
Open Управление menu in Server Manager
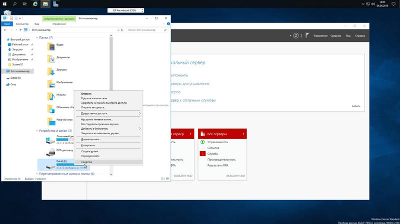pyautogui.click(x=320, y=36)
